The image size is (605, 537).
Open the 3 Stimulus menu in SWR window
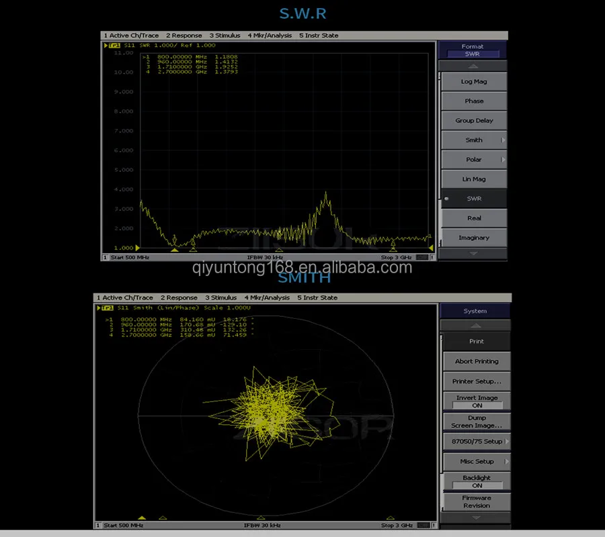[x=225, y=36]
